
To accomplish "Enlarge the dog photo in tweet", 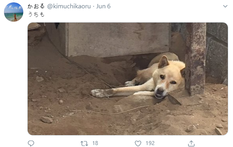I will (128, 79).
